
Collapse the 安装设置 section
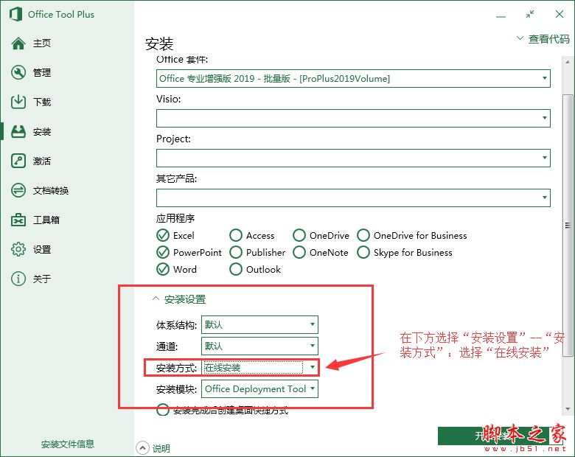(179, 299)
